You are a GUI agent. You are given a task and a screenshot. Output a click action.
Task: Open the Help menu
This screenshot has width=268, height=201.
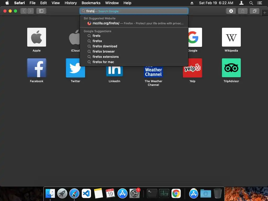tap(127, 3)
